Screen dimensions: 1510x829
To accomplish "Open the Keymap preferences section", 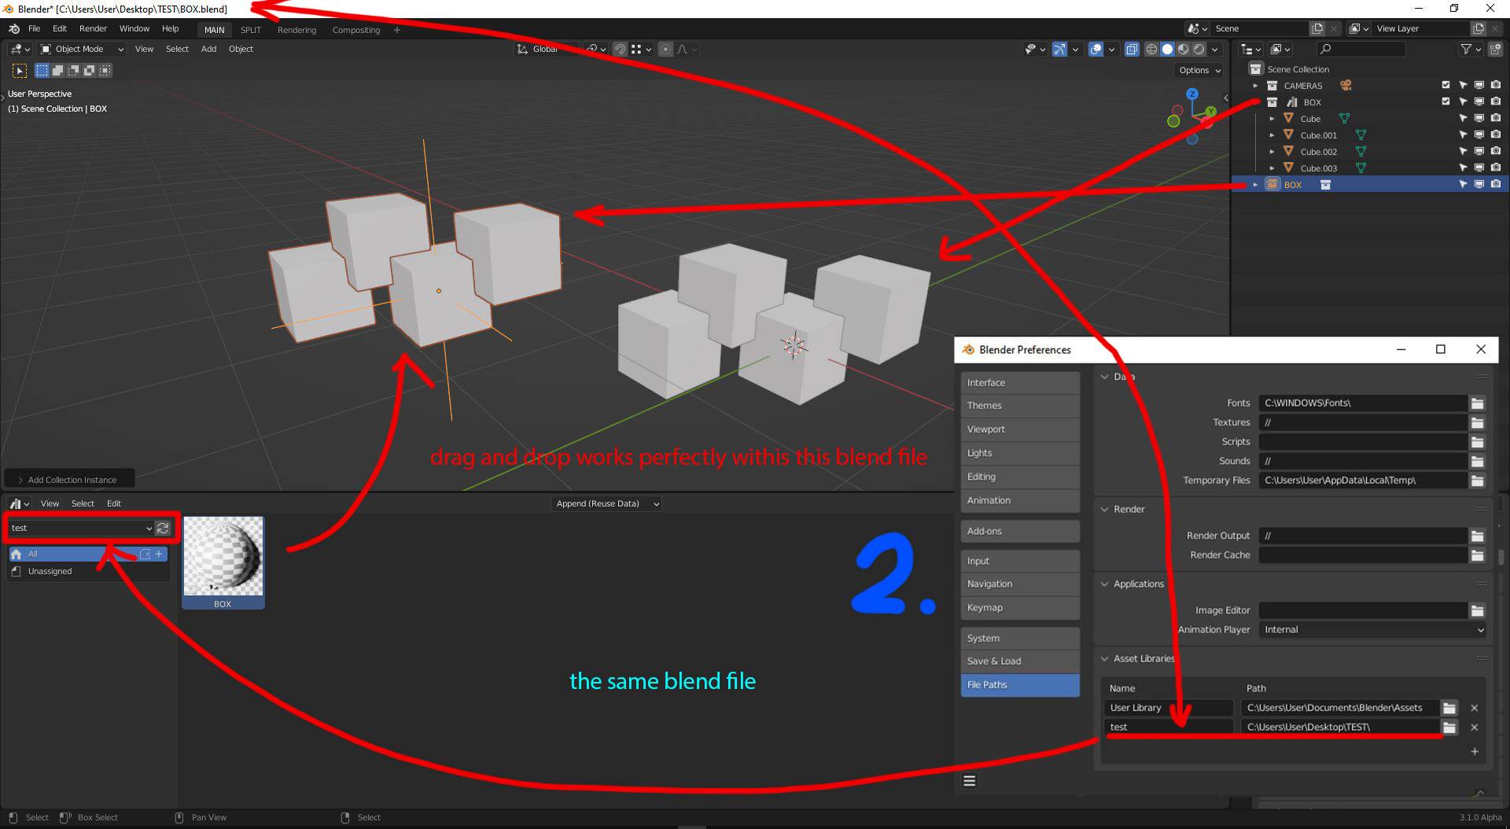I will click(1019, 608).
